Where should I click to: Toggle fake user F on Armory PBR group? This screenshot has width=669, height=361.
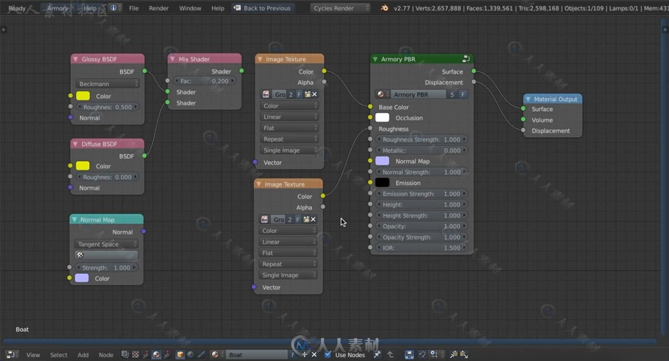coord(463,95)
